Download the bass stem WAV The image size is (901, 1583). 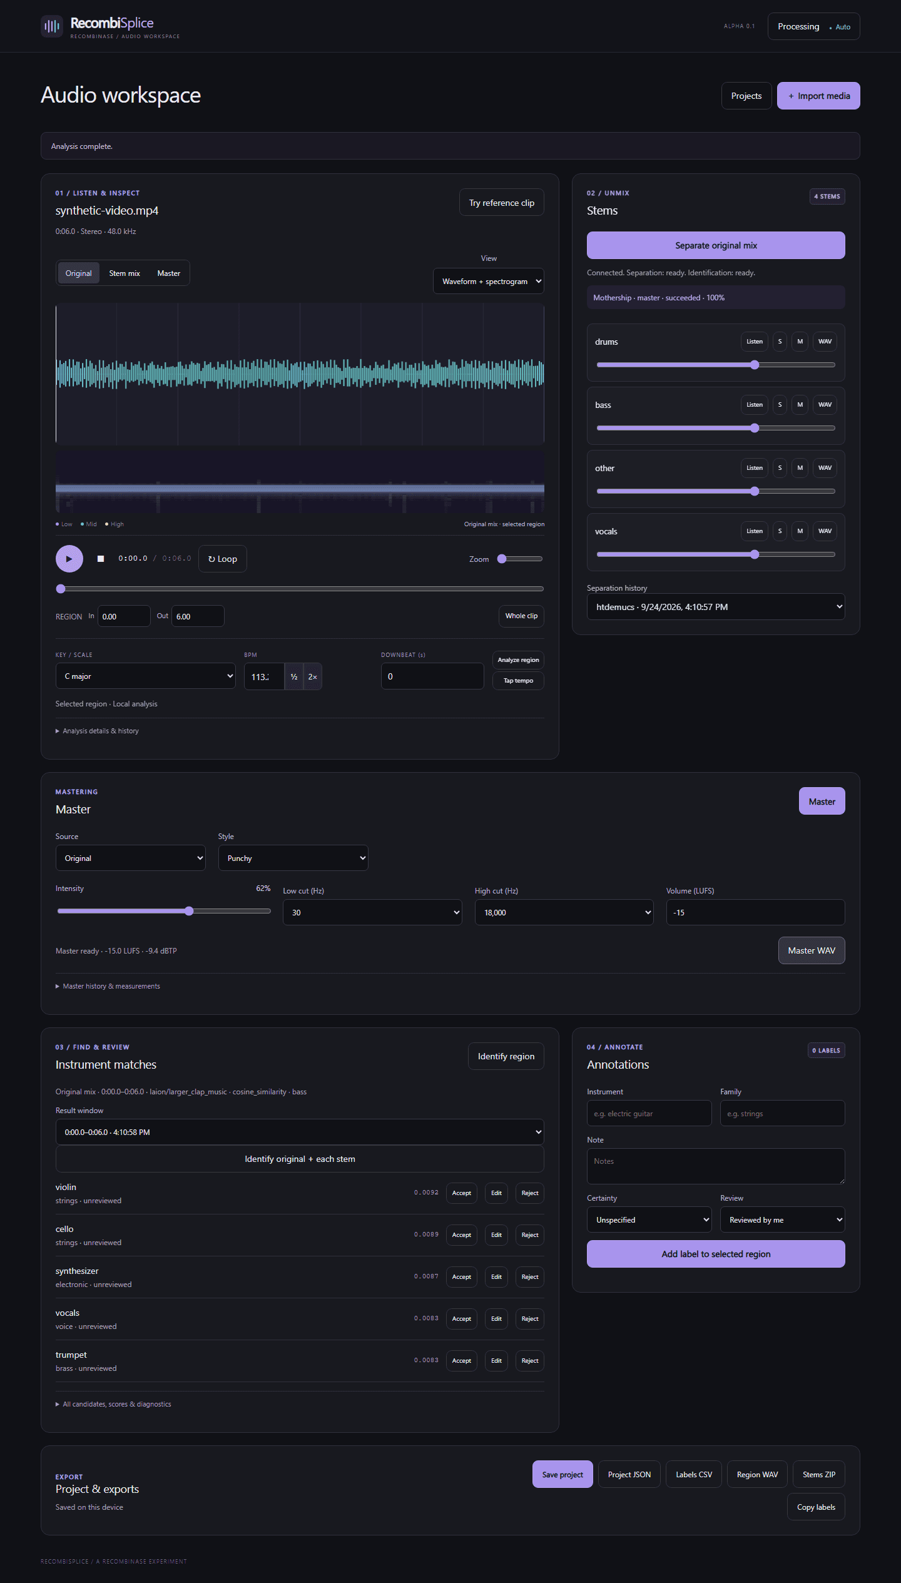(825, 405)
